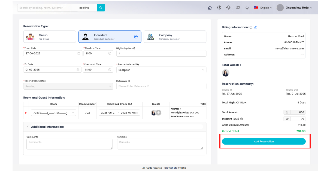Viewport: 327px width, 171px height.
Task: Select Group reservation type
Action: click(x=50, y=37)
